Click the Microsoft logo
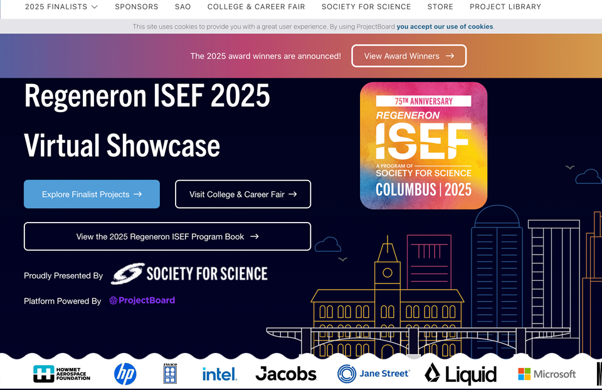The width and height of the screenshot is (602, 390). tap(546, 373)
